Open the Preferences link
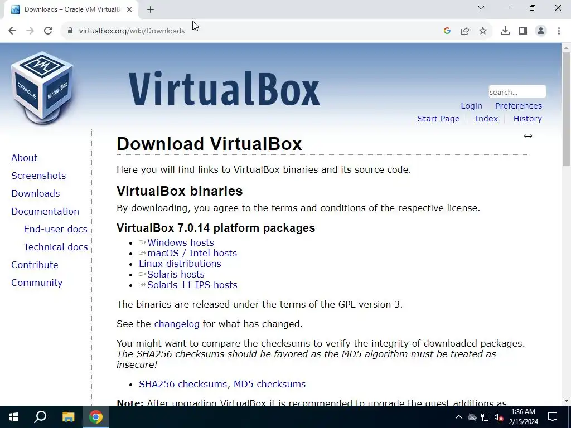 [518, 106]
